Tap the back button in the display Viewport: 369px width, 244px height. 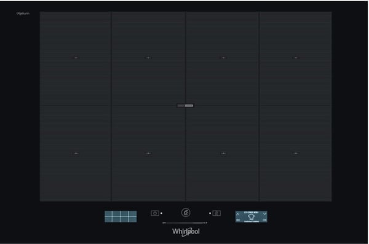238,220
